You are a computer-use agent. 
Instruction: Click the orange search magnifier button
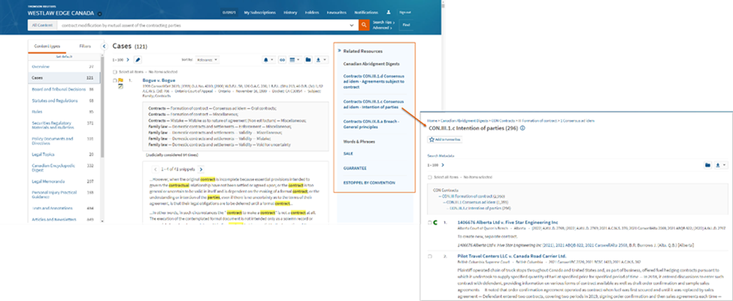(x=364, y=25)
